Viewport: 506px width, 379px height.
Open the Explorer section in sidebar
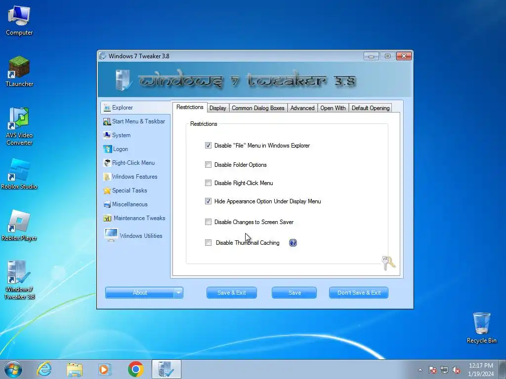click(135, 108)
